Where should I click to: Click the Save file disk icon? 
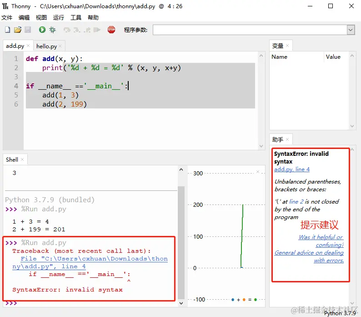pos(28,30)
